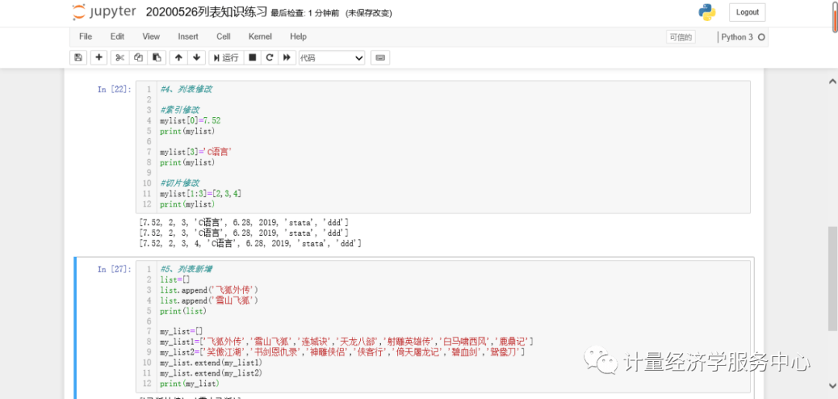Viewport: 838px width, 399px height.
Task: Click the code line mylist[0]=7.52
Action: pyautogui.click(x=190, y=121)
